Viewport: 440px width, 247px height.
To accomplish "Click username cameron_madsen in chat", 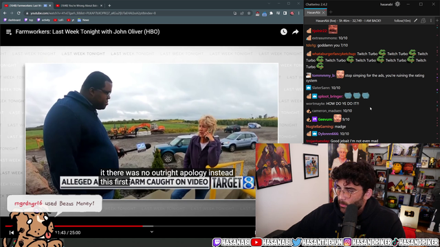I will 327,111.
